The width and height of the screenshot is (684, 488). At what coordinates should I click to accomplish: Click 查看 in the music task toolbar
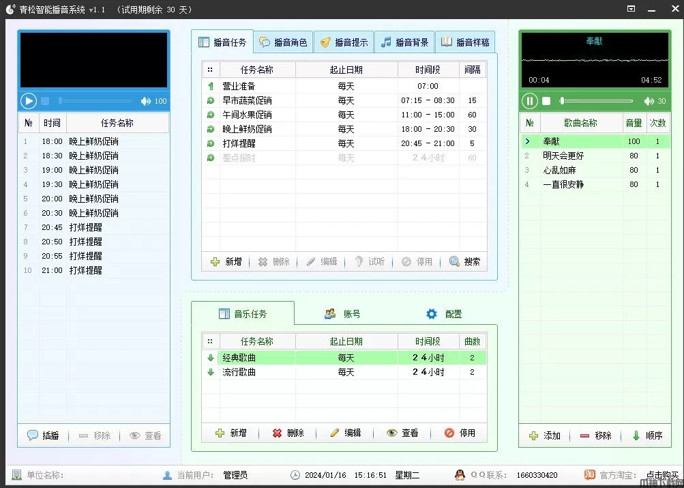402,433
